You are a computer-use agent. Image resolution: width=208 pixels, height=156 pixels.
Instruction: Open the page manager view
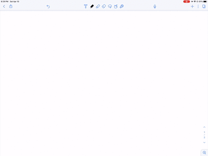pos(204,6)
